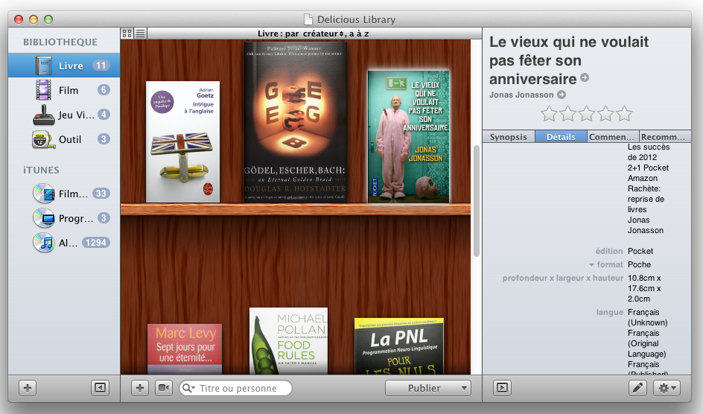The width and height of the screenshot is (703, 414).
Task: Select Le vieux qui ne voulait book cover
Action: pos(408,137)
